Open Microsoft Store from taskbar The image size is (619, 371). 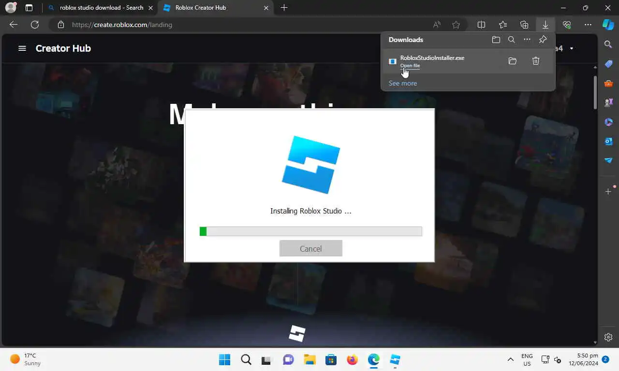(x=331, y=359)
